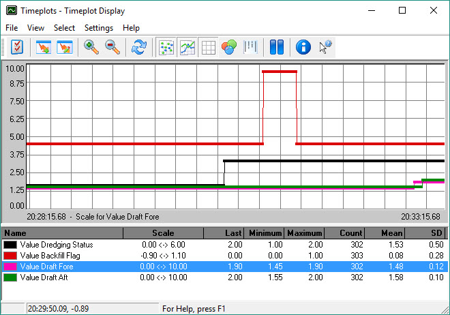Open the Select menu
Viewport: 450px width, 315px height.
click(x=64, y=28)
